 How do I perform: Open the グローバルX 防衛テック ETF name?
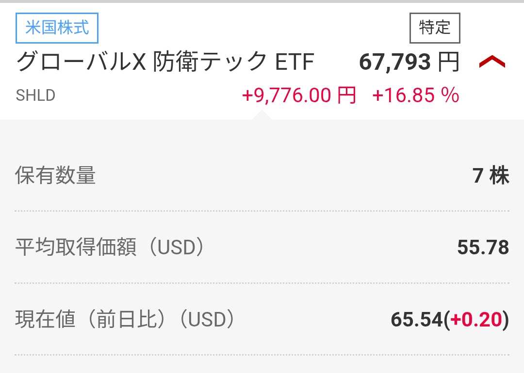[x=165, y=62]
